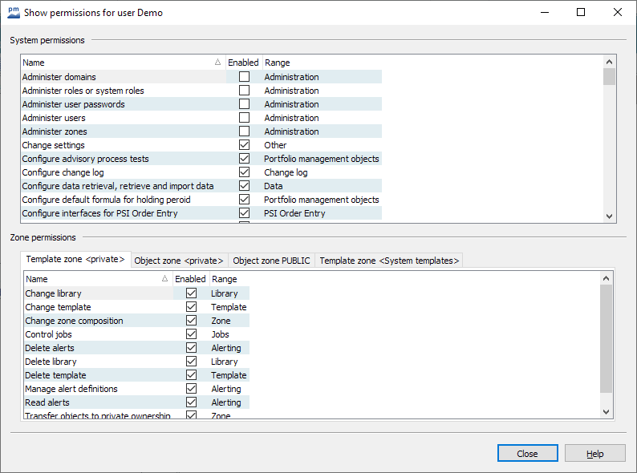The image size is (637, 473).
Task: Click the pm application icon in title bar
Action: click(x=14, y=13)
